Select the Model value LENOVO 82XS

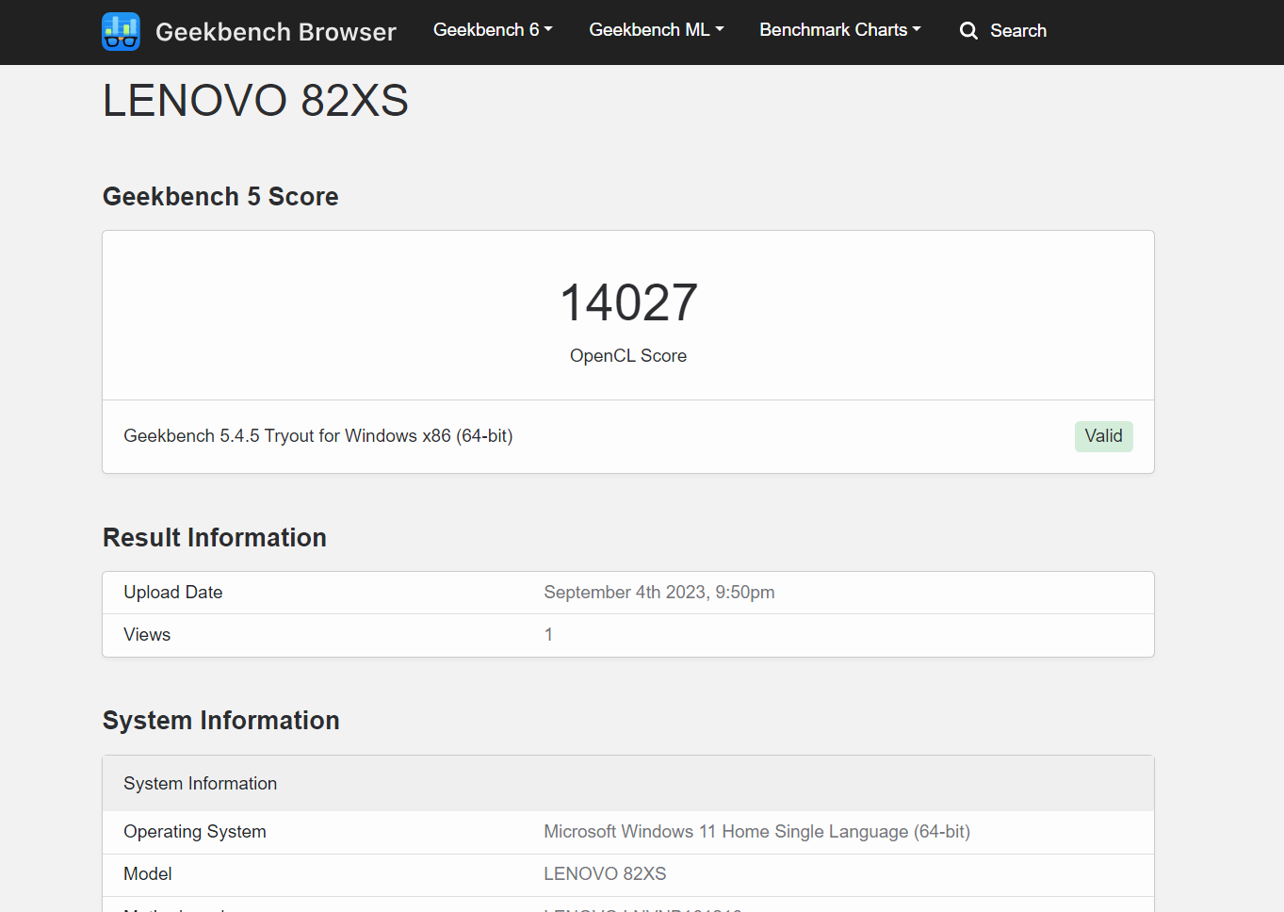(605, 874)
